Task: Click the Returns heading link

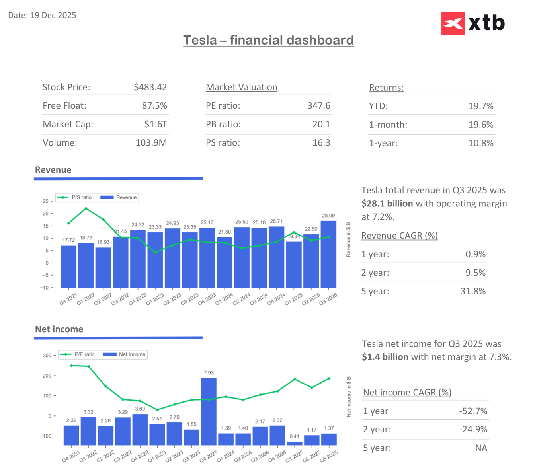Action: 386,87
